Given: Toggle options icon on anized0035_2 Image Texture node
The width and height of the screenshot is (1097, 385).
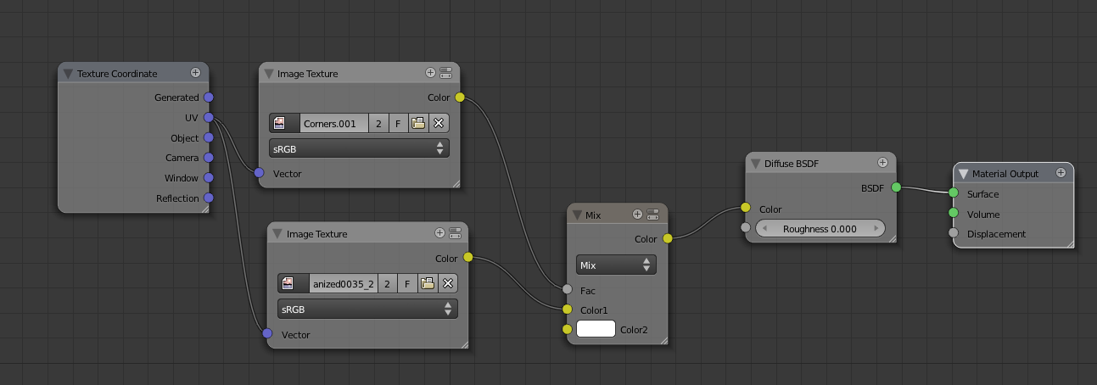Looking at the screenshot, I should [x=455, y=233].
